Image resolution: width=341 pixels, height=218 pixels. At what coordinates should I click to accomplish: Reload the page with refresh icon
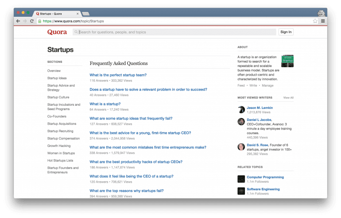coord(32,21)
